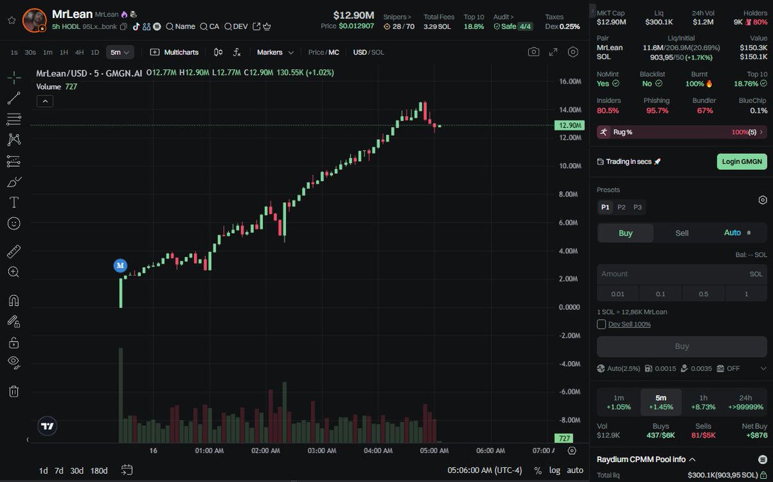
Task: Click the TradingView logo on chart
Action: point(47,427)
